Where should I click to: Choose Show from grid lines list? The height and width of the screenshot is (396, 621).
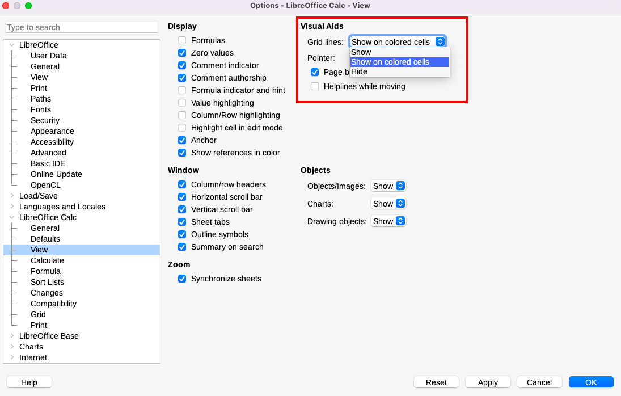pos(400,52)
